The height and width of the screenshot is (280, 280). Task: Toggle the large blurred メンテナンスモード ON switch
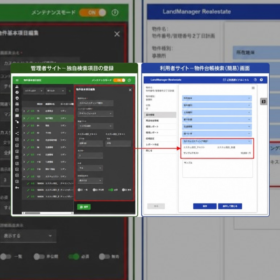[93, 12]
